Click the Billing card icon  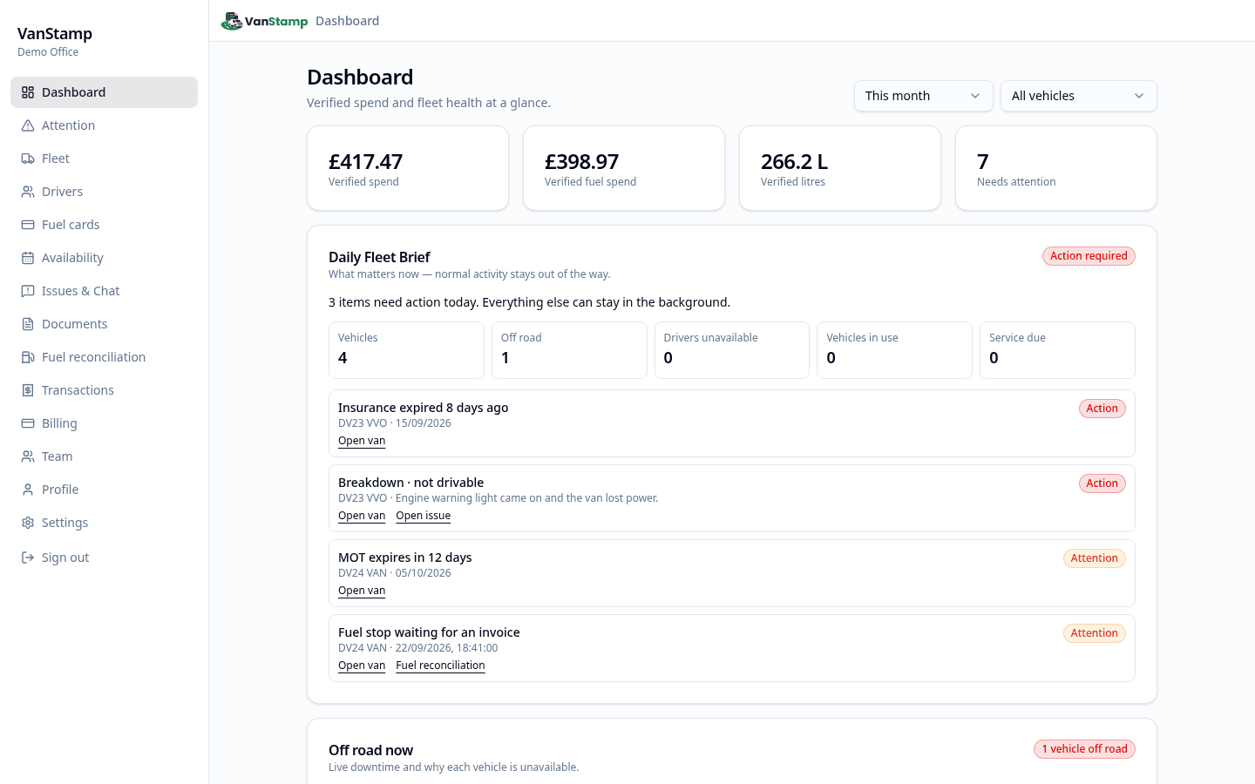(x=28, y=423)
